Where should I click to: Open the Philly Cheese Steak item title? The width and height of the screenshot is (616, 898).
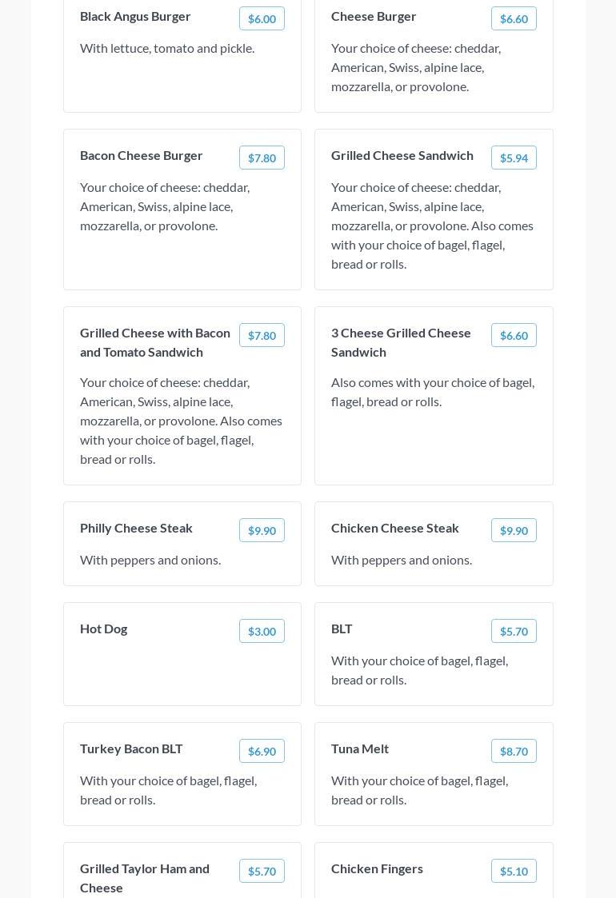(x=136, y=528)
